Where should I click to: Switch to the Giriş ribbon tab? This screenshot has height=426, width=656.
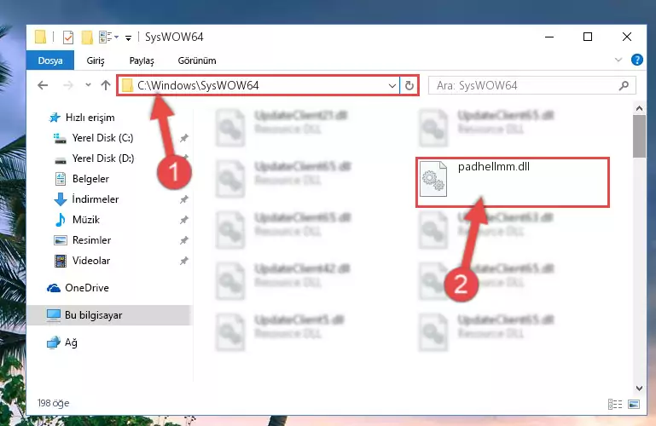[96, 60]
